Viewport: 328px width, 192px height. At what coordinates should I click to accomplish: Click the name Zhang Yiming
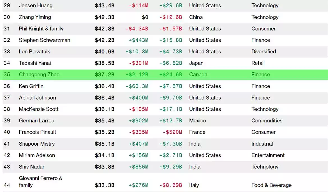(x=35, y=17)
